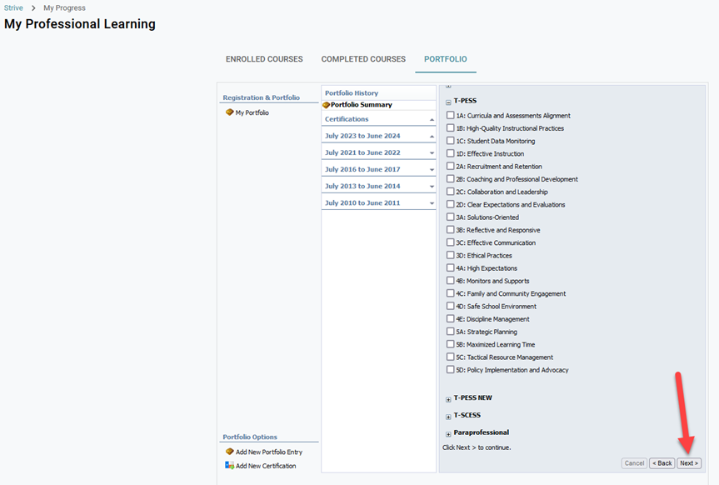This screenshot has width=719, height=485.
Task: Expand the July 2010 to June 2011 period
Action: pyautogui.click(x=432, y=203)
